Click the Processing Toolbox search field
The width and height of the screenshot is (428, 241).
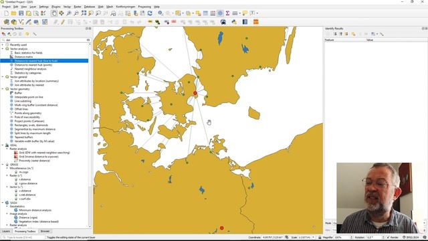click(x=45, y=40)
